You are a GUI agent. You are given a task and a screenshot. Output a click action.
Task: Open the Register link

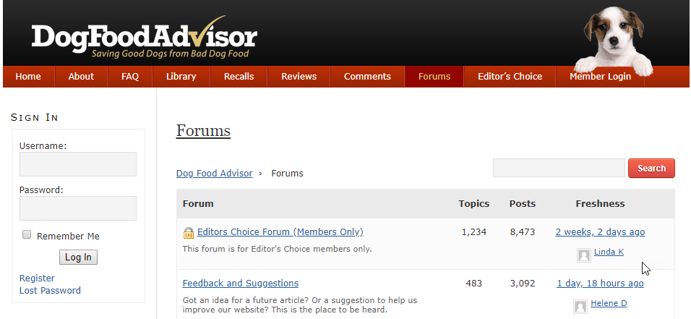tap(37, 278)
